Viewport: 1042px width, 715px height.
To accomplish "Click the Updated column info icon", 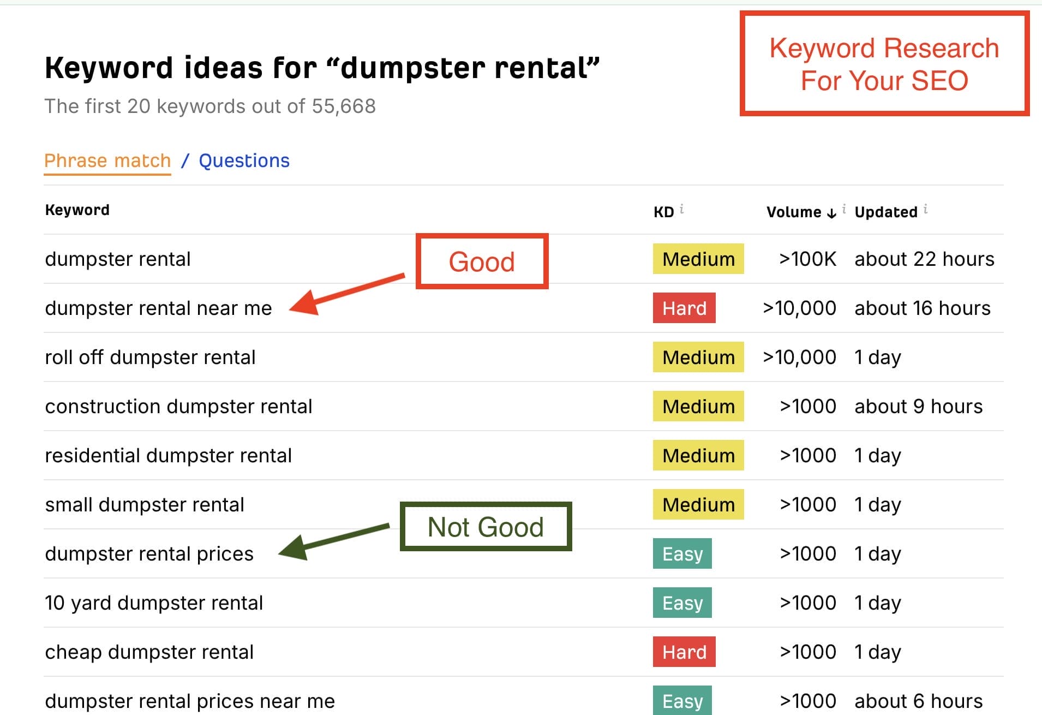I will (926, 208).
